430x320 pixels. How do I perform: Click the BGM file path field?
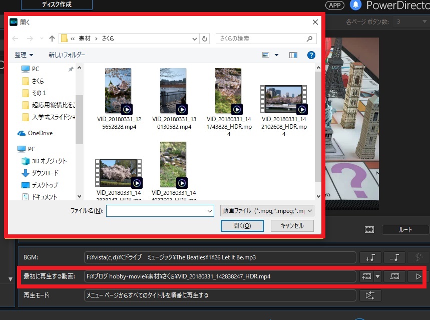(220, 257)
